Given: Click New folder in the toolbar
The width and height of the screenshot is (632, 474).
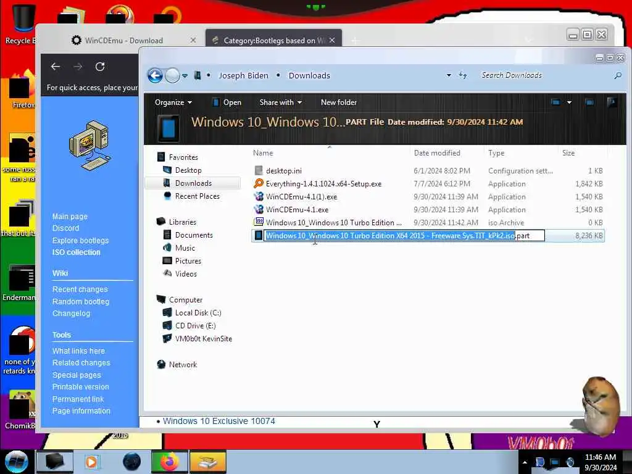Looking at the screenshot, I should point(339,102).
